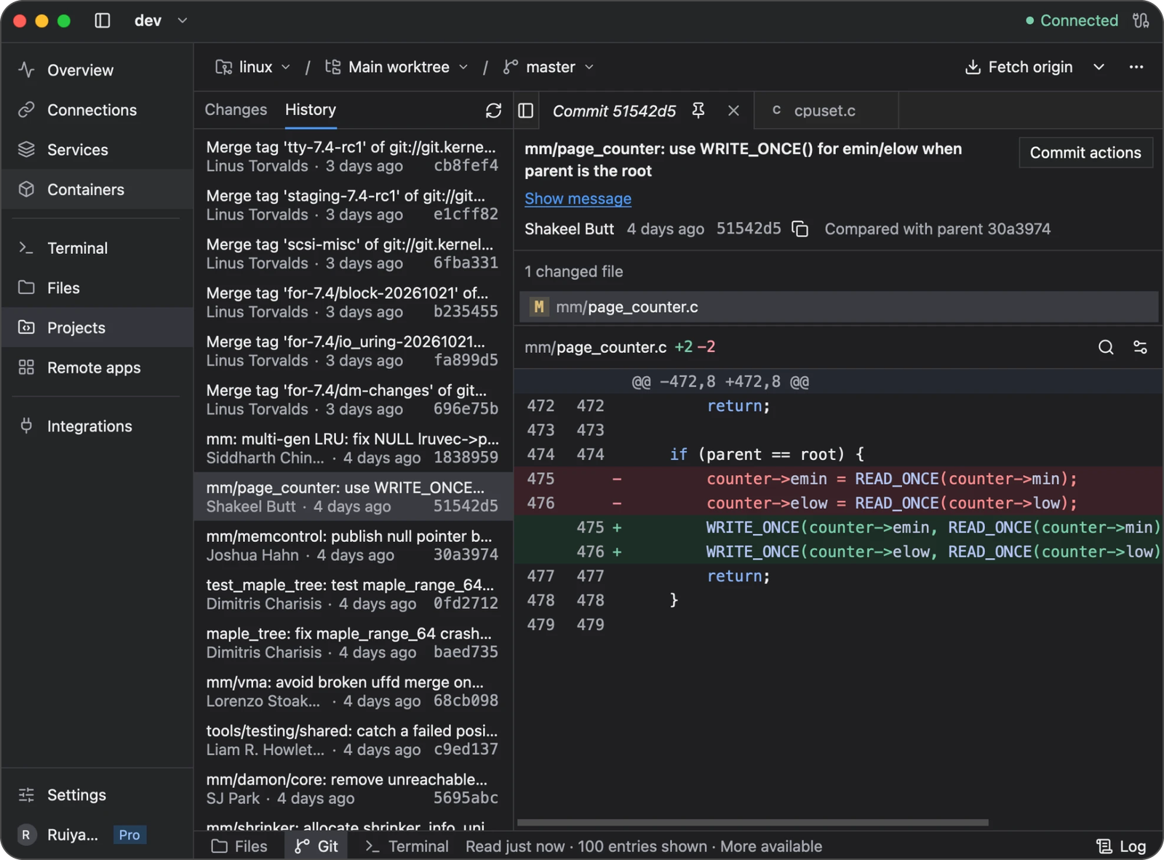Open Merge tag 'scsi-misc' commit 6fba331
This screenshot has width=1164, height=860.
click(x=354, y=254)
